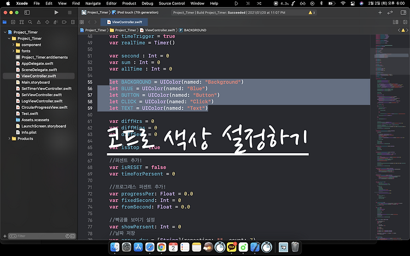The image size is (410, 256).
Task: Expand the fonts folder
Action: tap(13, 51)
